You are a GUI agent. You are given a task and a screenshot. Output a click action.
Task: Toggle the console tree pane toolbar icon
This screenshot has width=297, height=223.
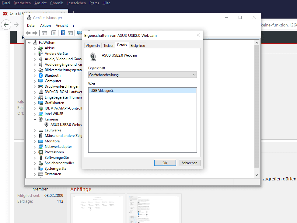tap(44, 33)
